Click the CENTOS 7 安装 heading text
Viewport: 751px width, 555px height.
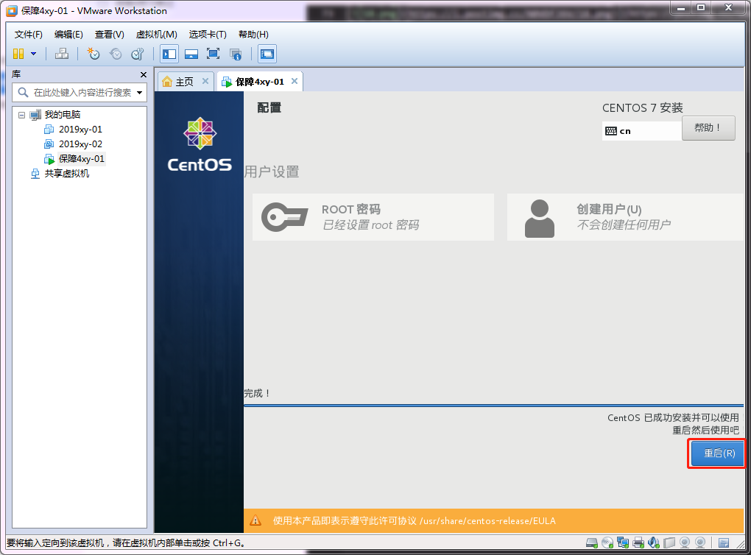point(642,107)
